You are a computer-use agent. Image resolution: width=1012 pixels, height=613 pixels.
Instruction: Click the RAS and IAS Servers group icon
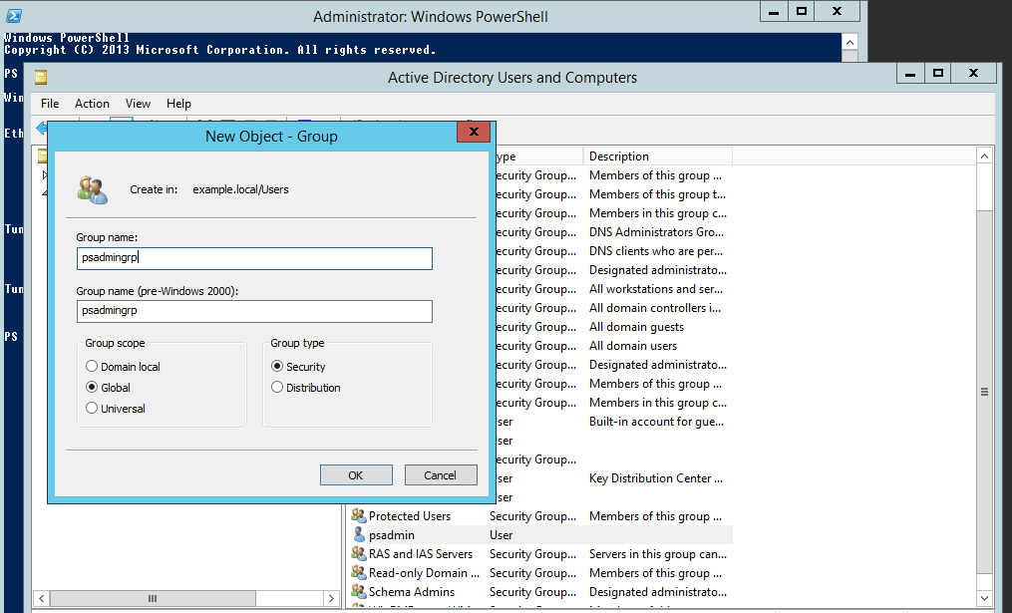pos(359,553)
